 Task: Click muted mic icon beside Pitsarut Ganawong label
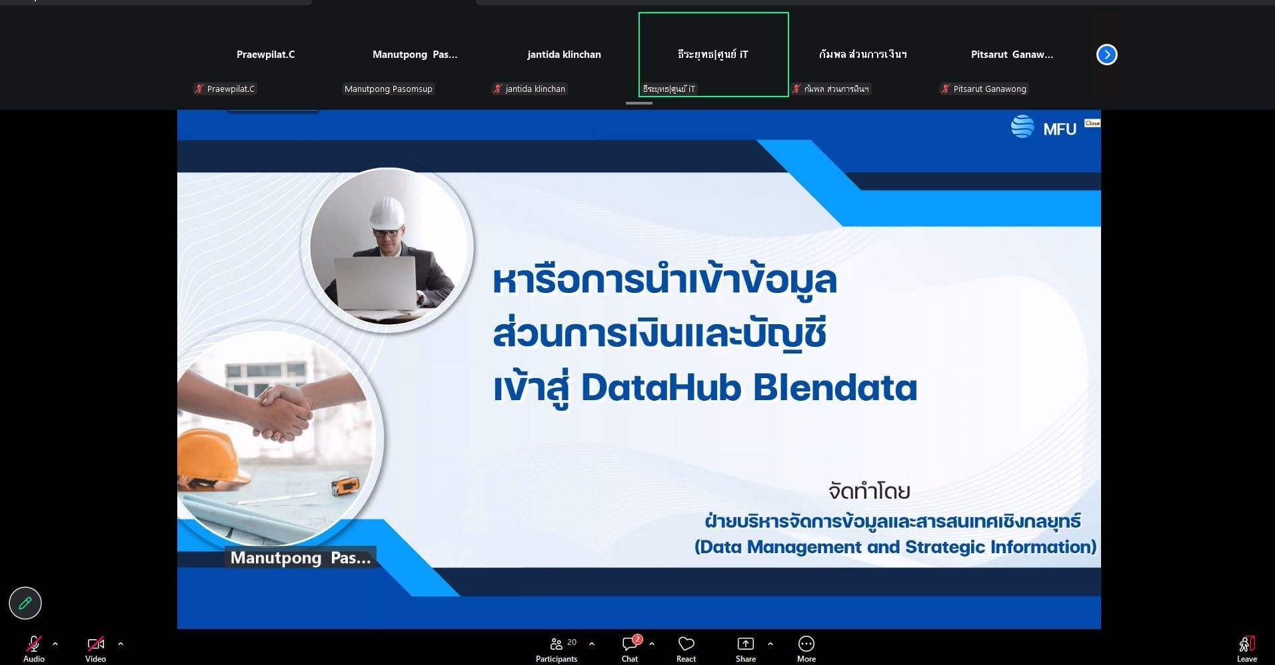pos(945,89)
